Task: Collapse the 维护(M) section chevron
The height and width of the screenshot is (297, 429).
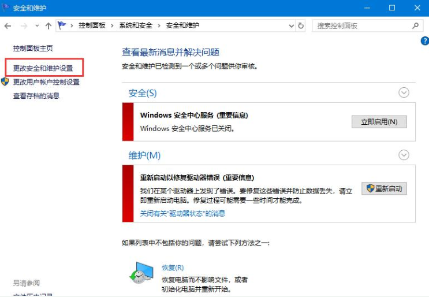Action: (404, 155)
